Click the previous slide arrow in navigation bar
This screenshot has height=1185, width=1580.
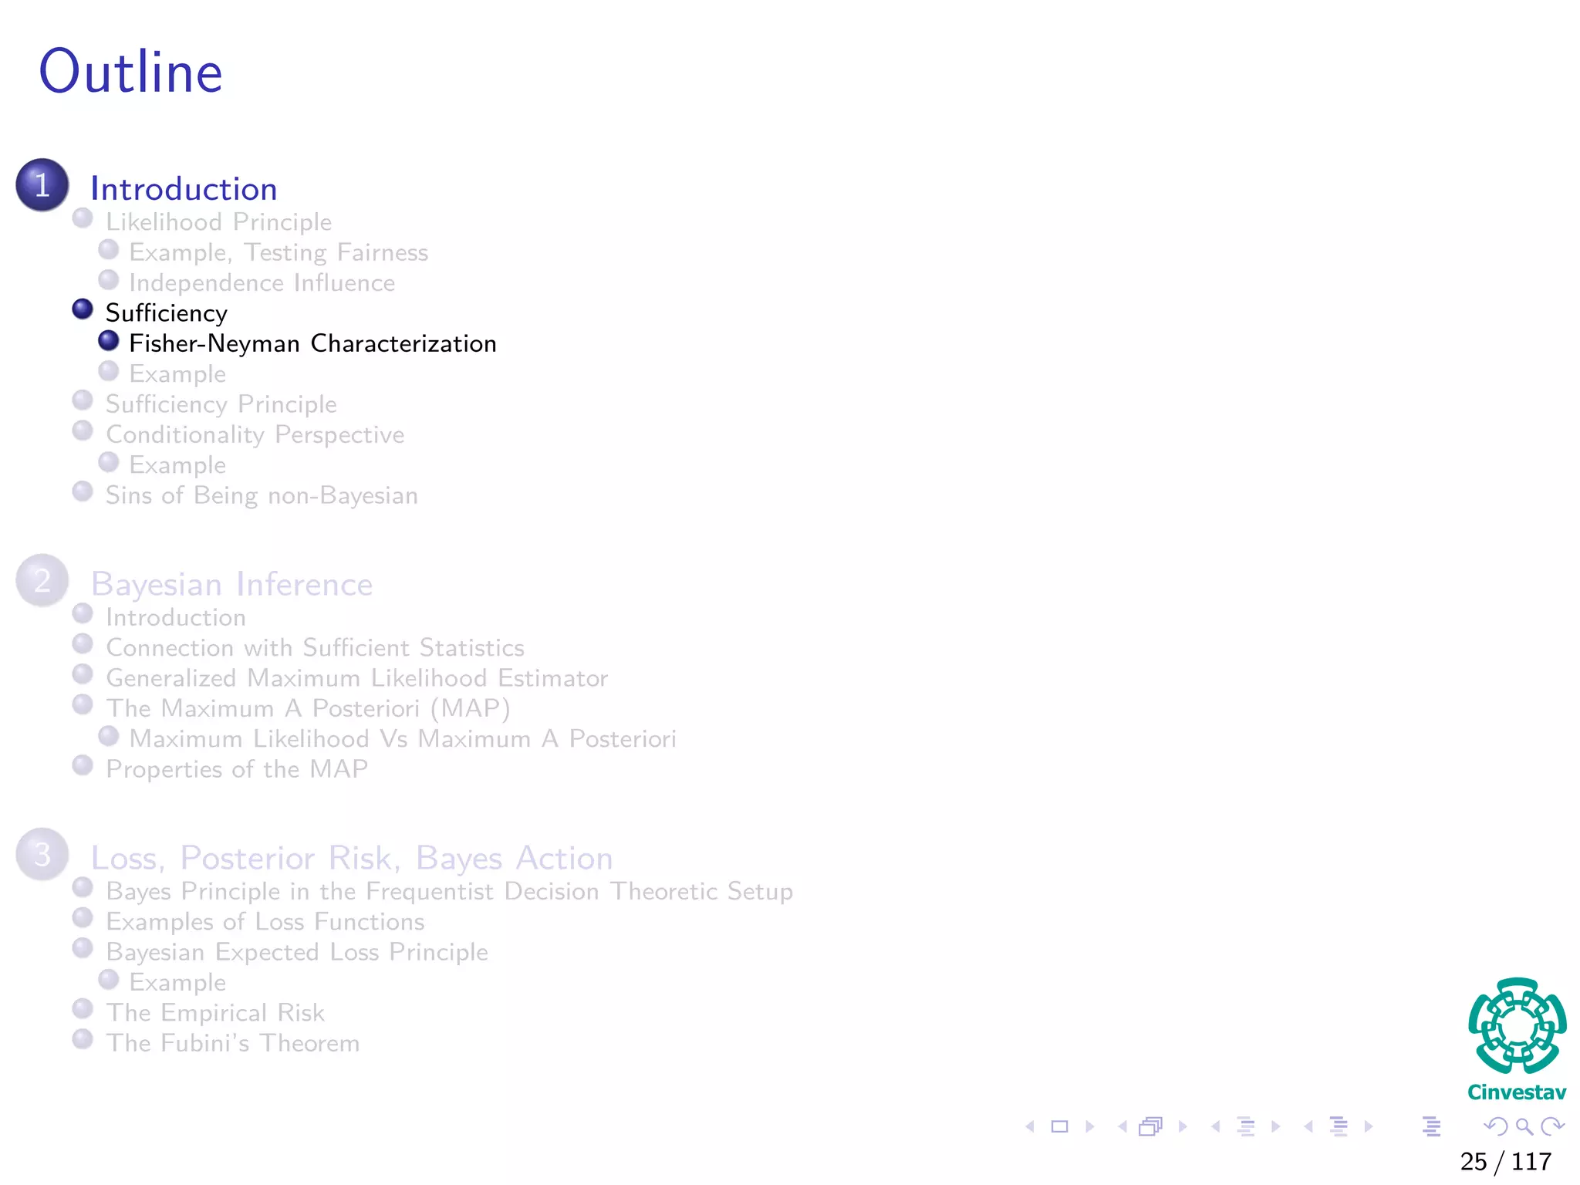(1030, 1127)
